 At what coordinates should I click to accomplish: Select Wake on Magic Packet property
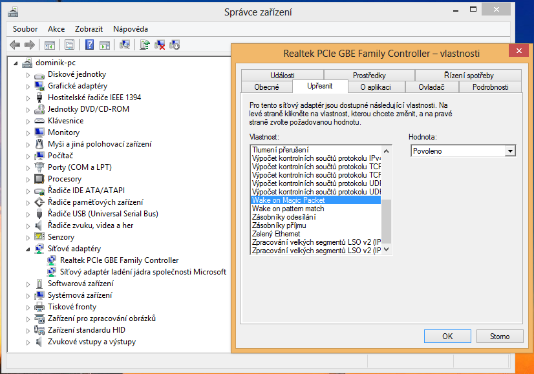click(x=315, y=200)
